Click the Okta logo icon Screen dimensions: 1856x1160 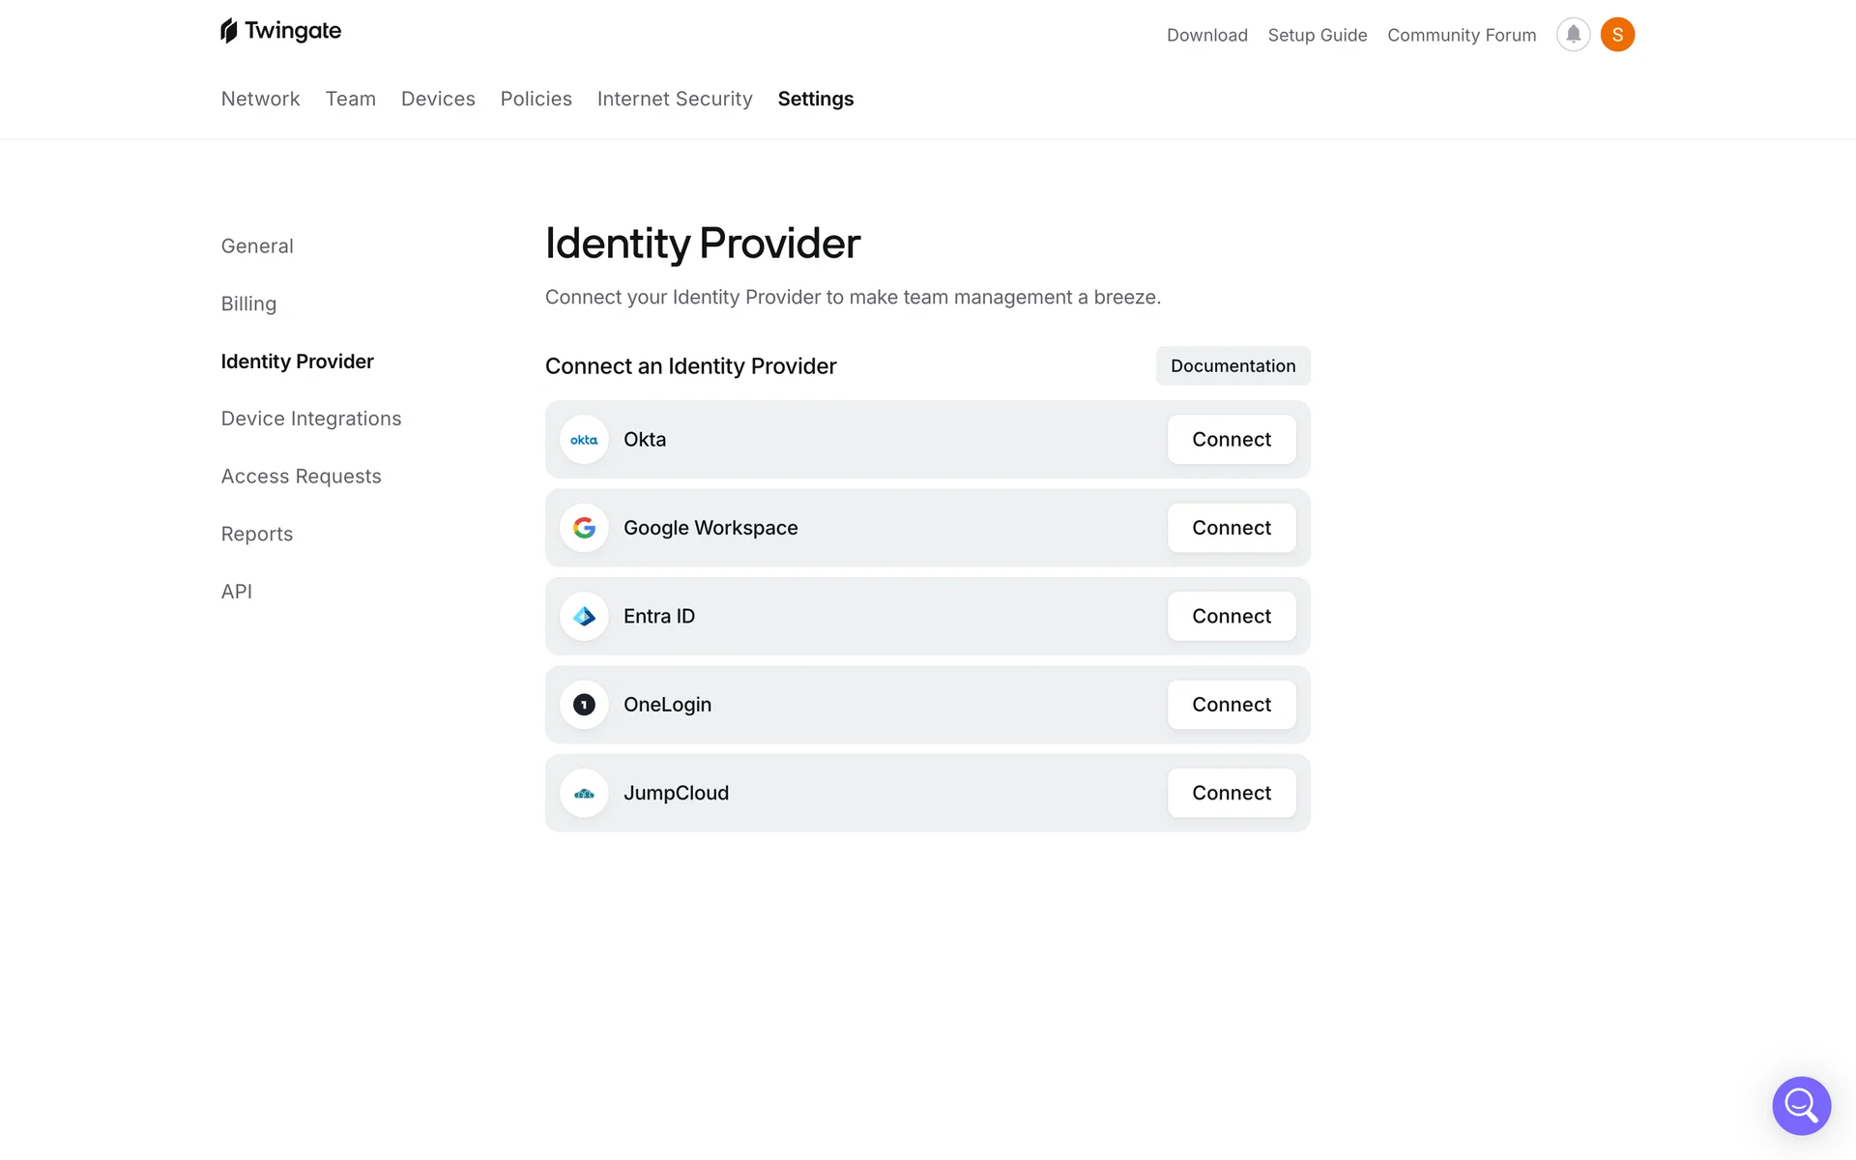pos(584,440)
